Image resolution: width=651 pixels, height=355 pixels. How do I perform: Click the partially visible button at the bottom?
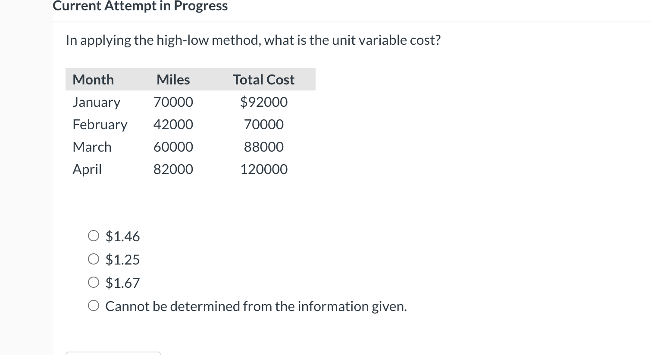pos(113,353)
